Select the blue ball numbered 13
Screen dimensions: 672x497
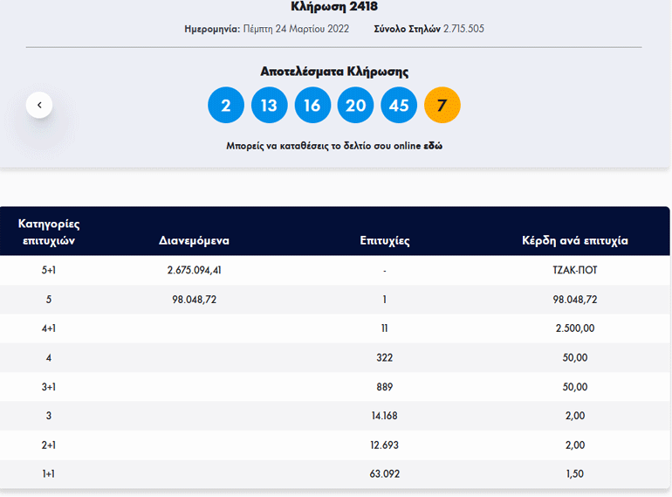pos(269,106)
